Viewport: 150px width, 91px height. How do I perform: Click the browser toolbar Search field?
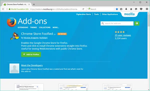(100, 9)
